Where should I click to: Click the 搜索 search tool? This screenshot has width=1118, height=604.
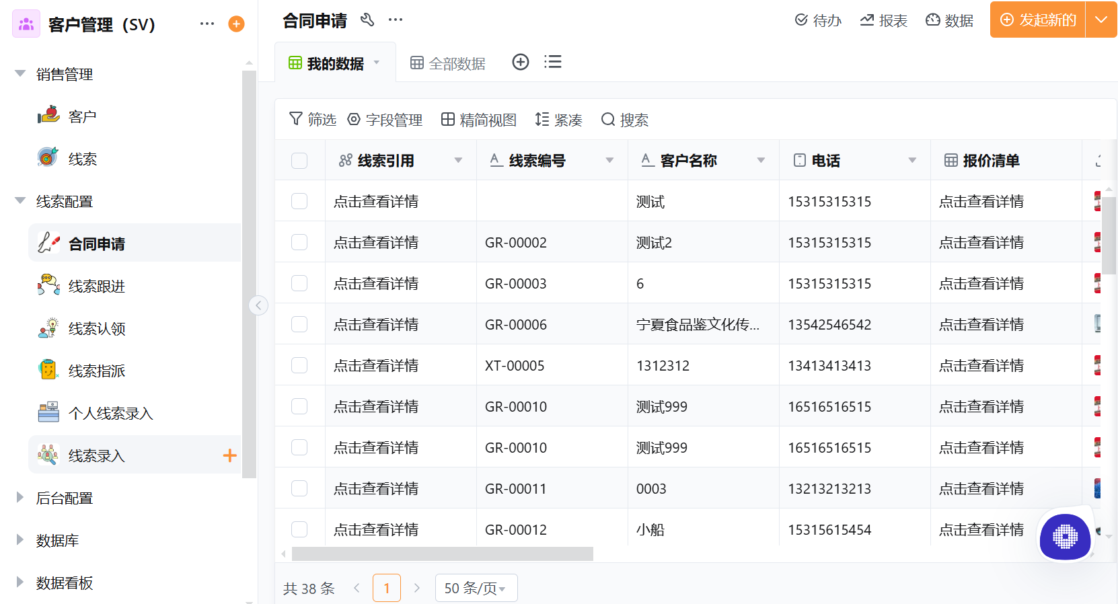[625, 120]
